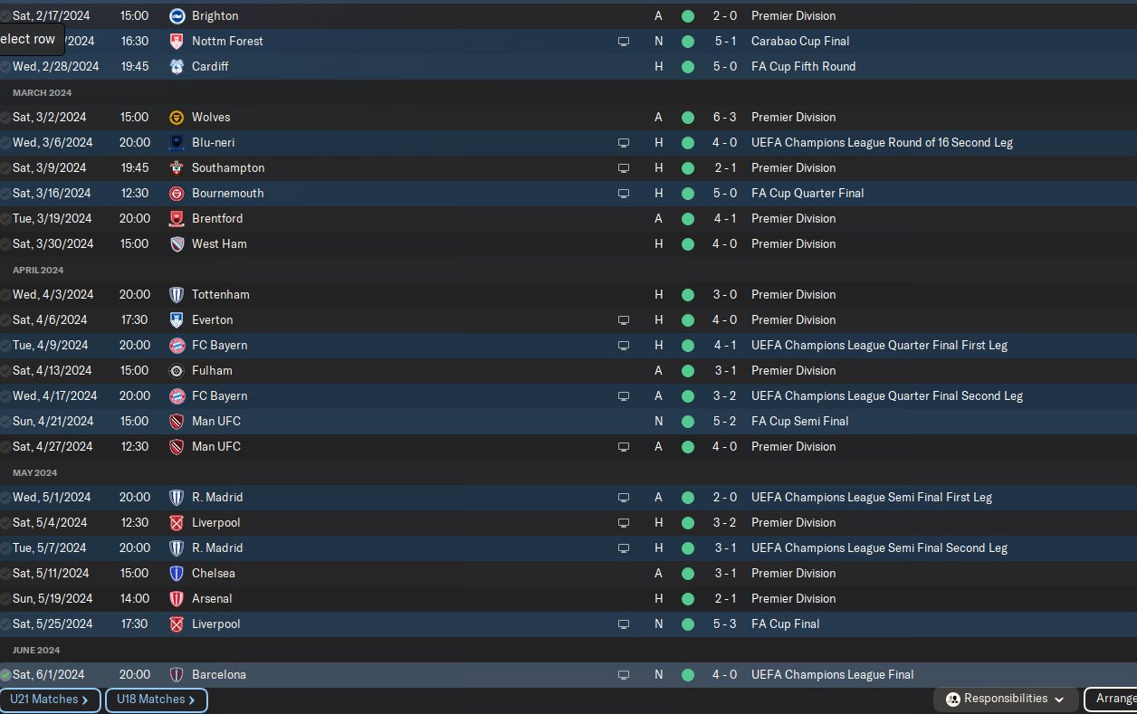
Task: Click the 5 - 3 FA Cup Final score
Action: click(724, 624)
